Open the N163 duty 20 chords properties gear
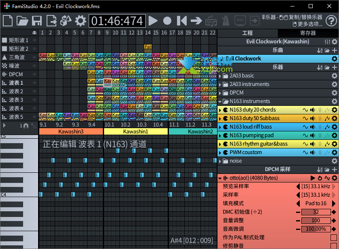The width and height of the screenshot is (339, 249). tap(335, 110)
